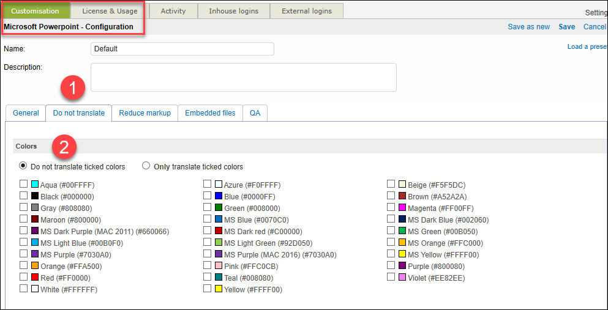Select 'Do not translate ticked colors' radio
The image size is (608, 310).
(23, 166)
